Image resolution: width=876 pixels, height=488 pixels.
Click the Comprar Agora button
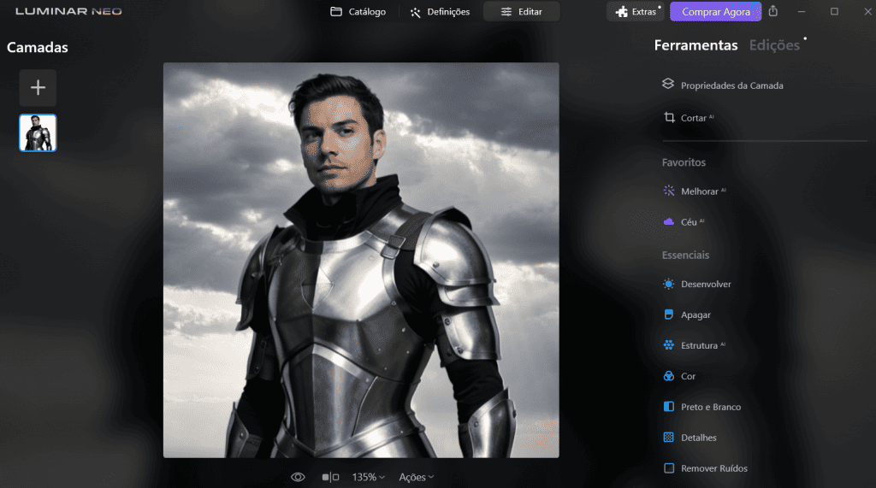[715, 12]
